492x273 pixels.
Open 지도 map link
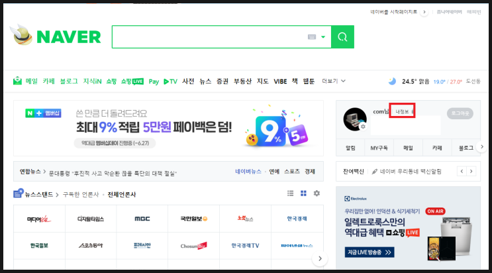(x=263, y=82)
